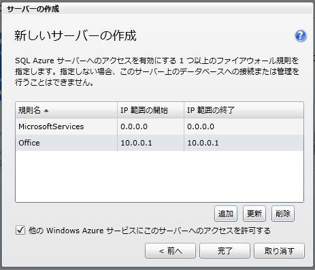This screenshot has width=315, height=270.
Task: Go back with the < 前へ button
Action: [170, 251]
